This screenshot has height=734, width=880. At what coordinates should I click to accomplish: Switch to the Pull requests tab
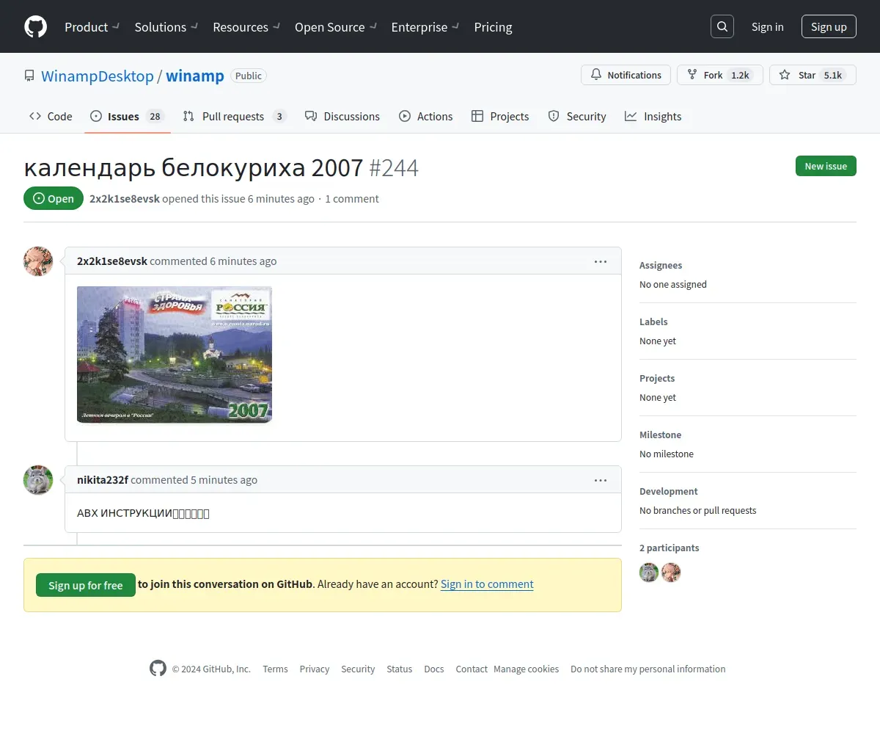(x=233, y=116)
